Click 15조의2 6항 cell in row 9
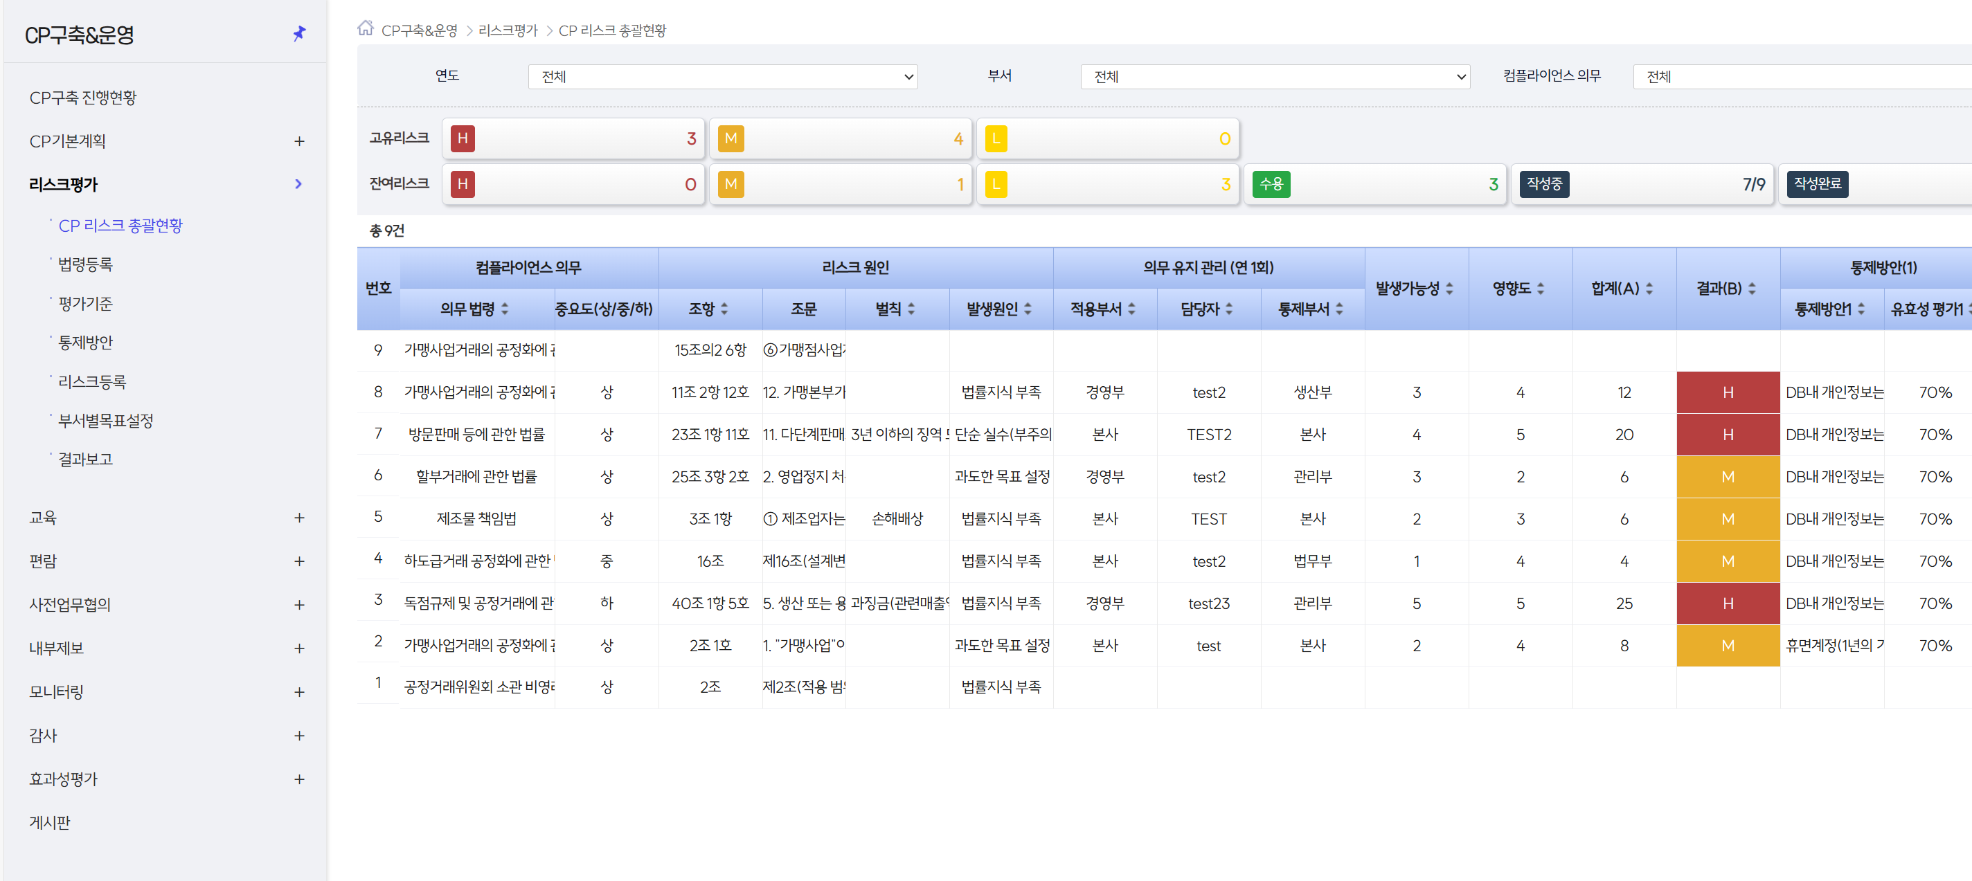Screen dimensions: 1972x881 [710, 351]
